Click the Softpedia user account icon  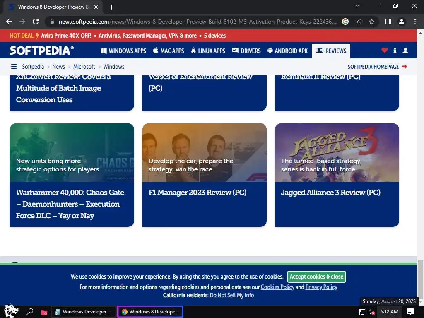[x=405, y=50]
